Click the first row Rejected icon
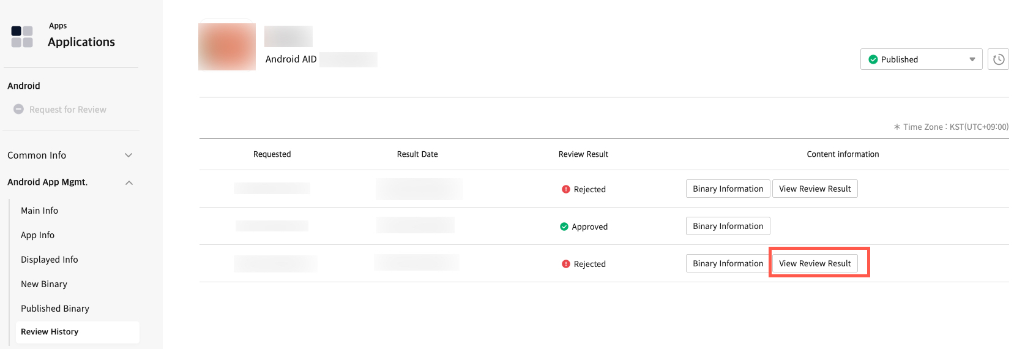The height and width of the screenshot is (349, 1025). point(566,189)
